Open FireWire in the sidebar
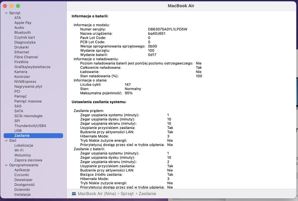 pyautogui.click(x=21, y=62)
